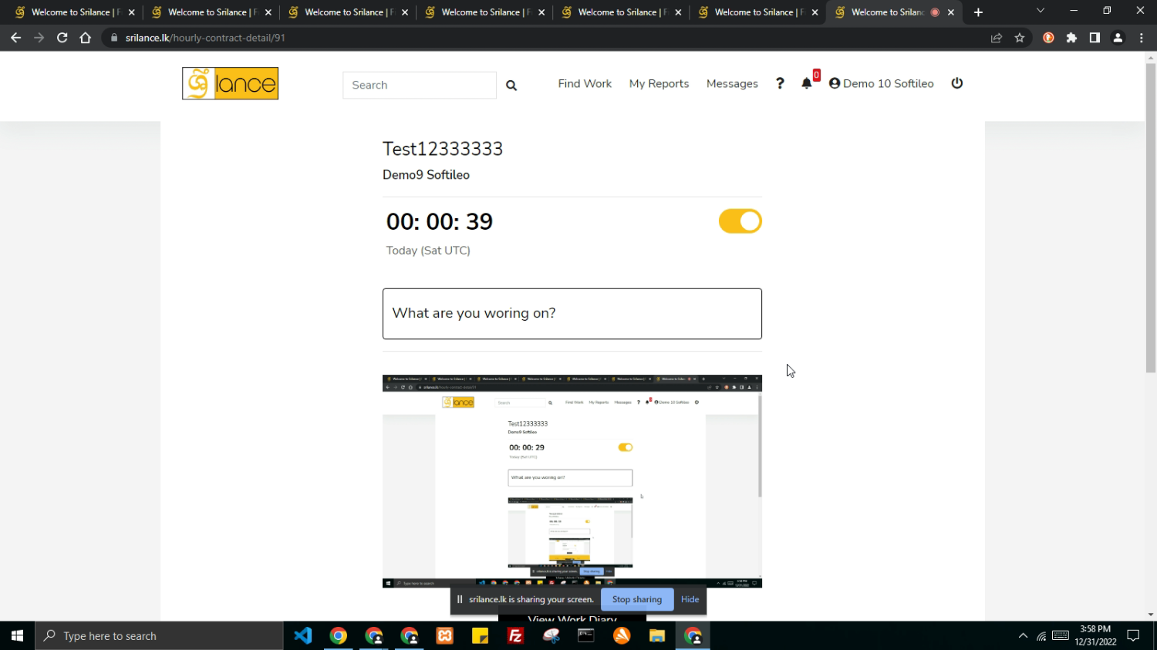This screenshot has width=1157, height=650.
Task: Toggle the time tracker switch off
Action: (x=740, y=221)
